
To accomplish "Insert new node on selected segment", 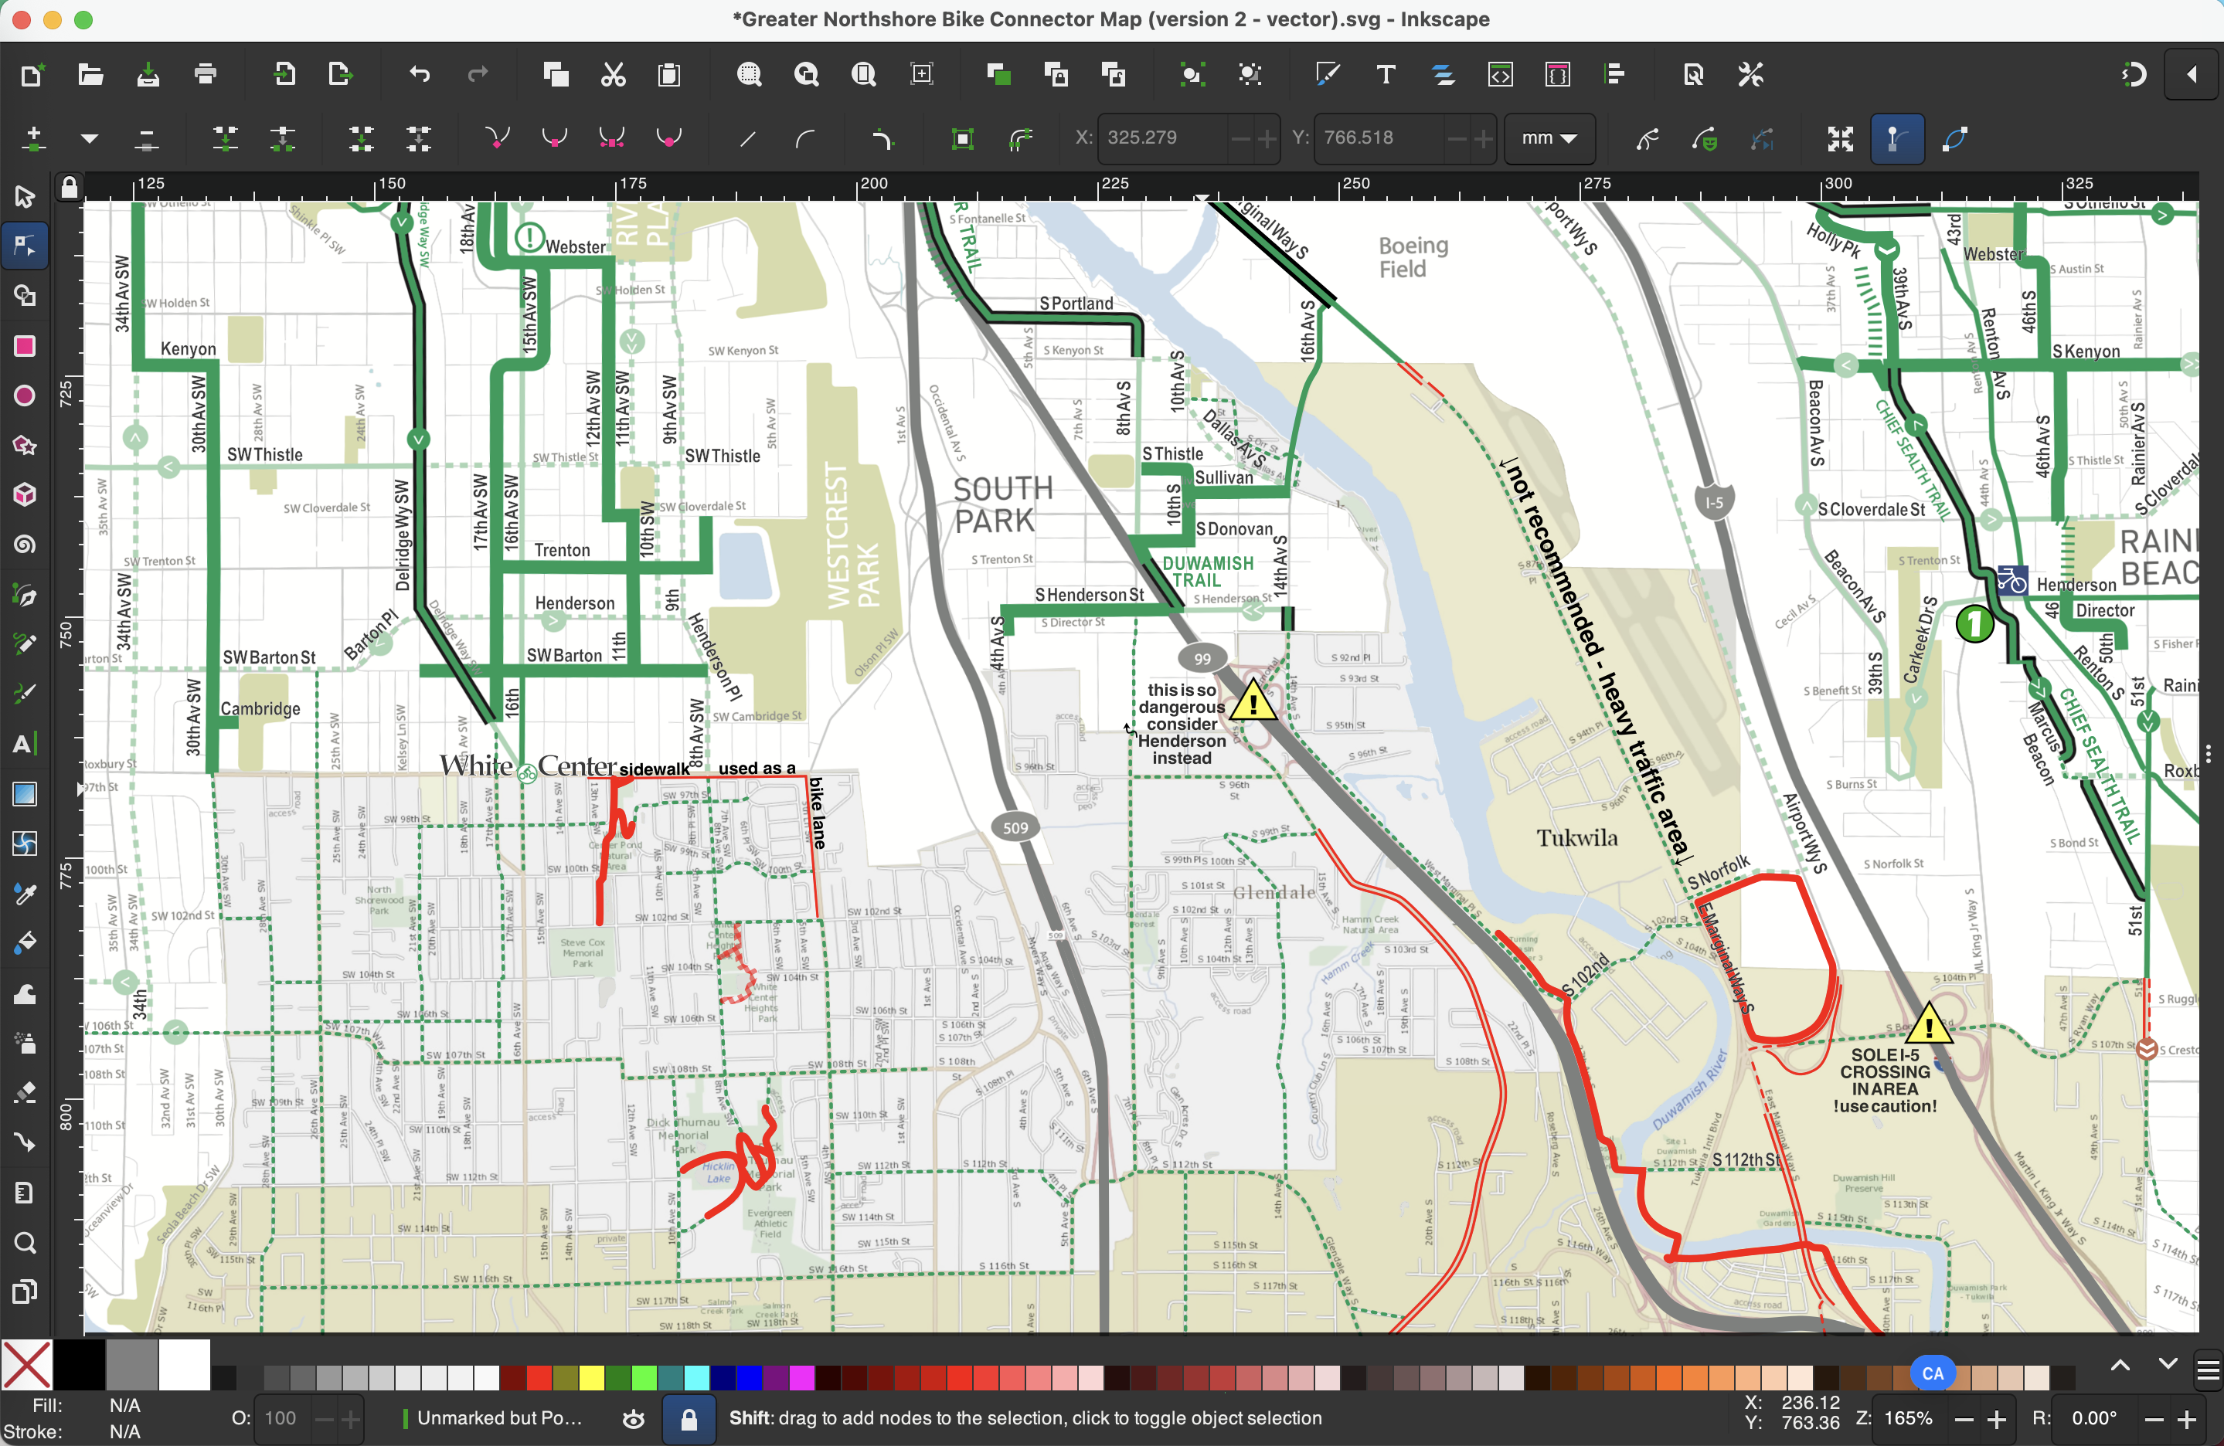I will (x=32, y=138).
